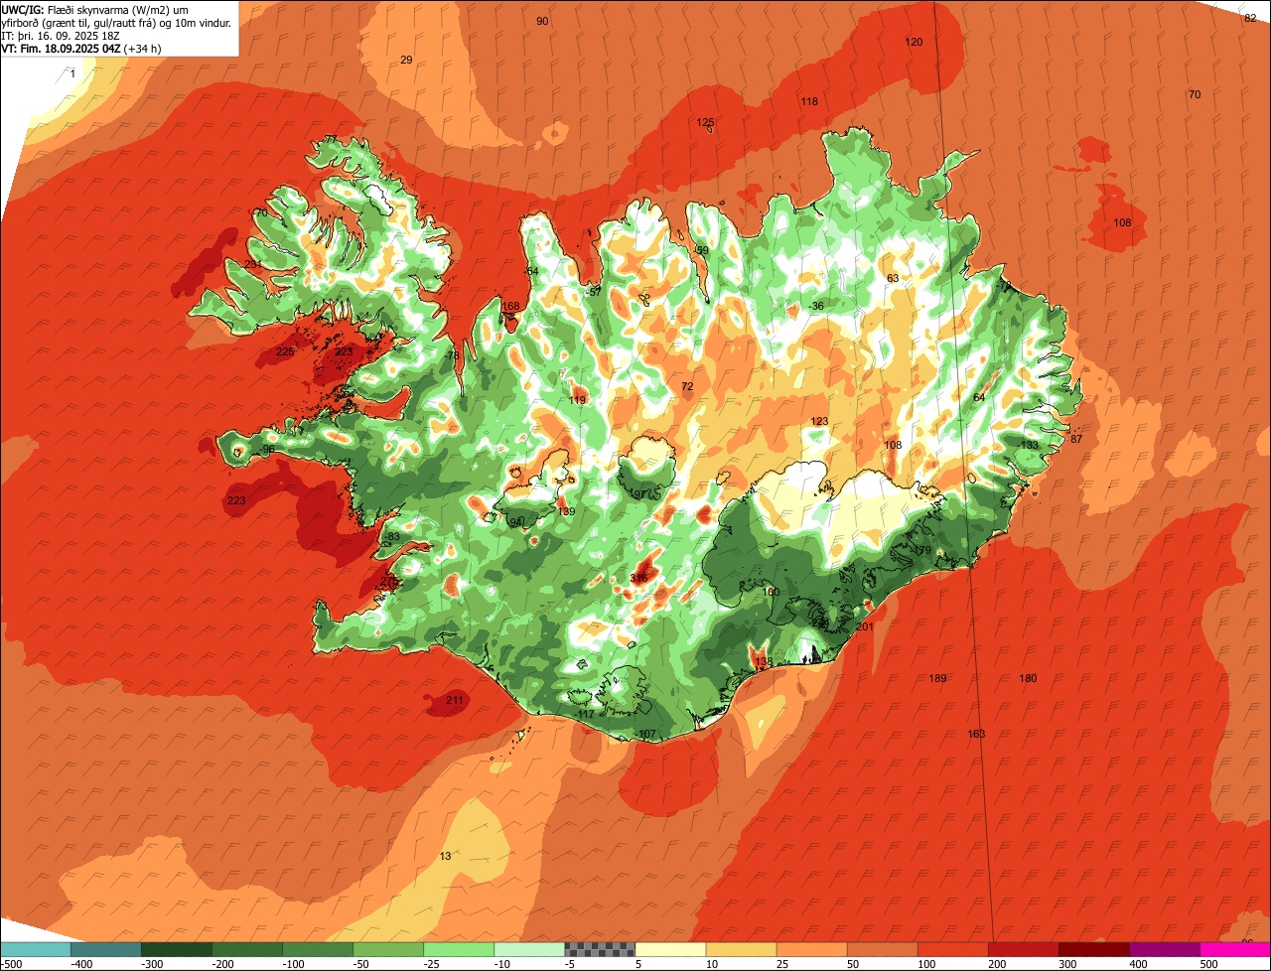Viewport: 1271px width, 971px height.
Task: Click the map value '225' west of Iceland
Action: (285, 351)
